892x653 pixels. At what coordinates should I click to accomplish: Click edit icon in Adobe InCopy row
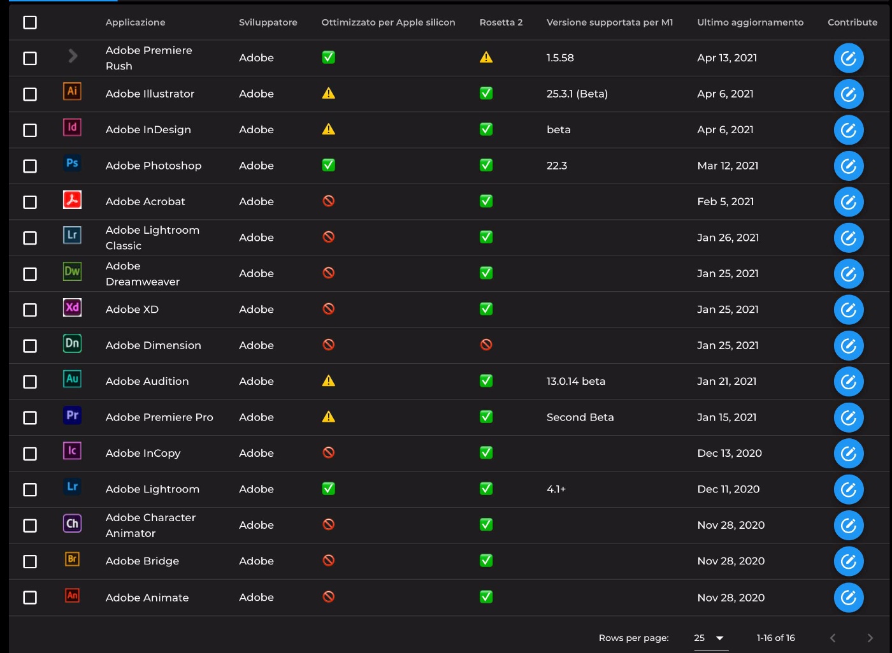(x=849, y=454)
